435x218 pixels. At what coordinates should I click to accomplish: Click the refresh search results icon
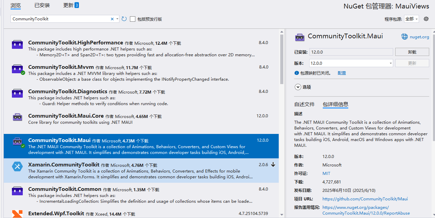point(124,19)
